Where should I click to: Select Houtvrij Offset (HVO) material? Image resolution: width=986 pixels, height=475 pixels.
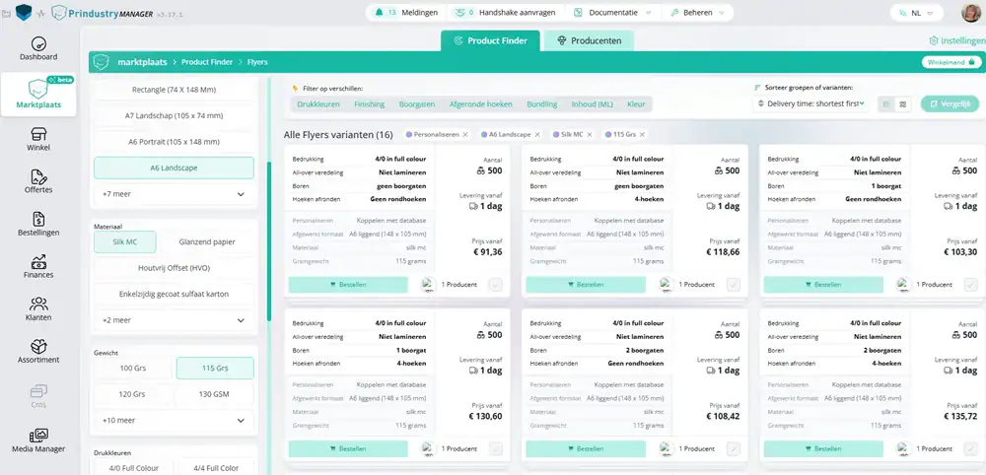point(174,268)
